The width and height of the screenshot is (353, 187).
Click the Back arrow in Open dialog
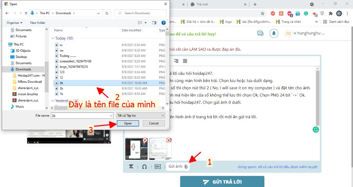7,13
